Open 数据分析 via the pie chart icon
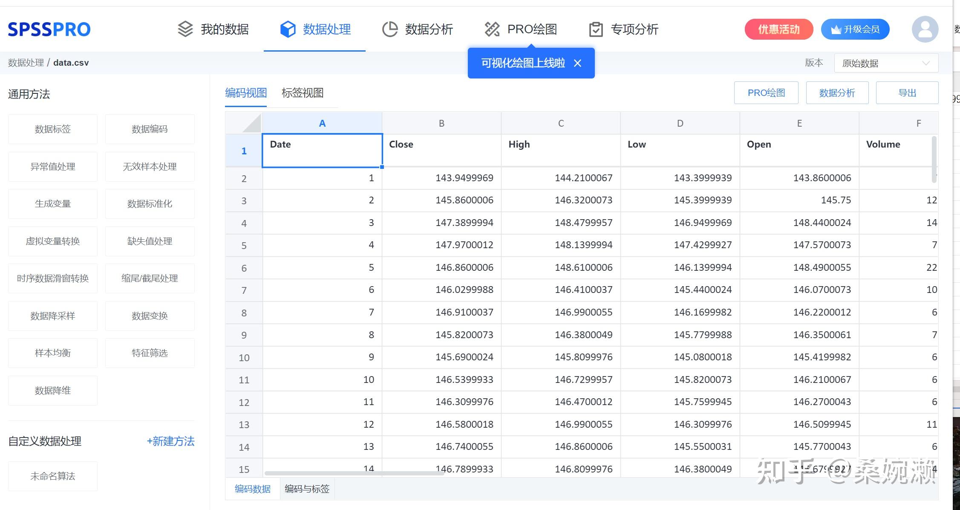This screenshot has width=960, height=510. pyautogui.click(x=390, y=29)
